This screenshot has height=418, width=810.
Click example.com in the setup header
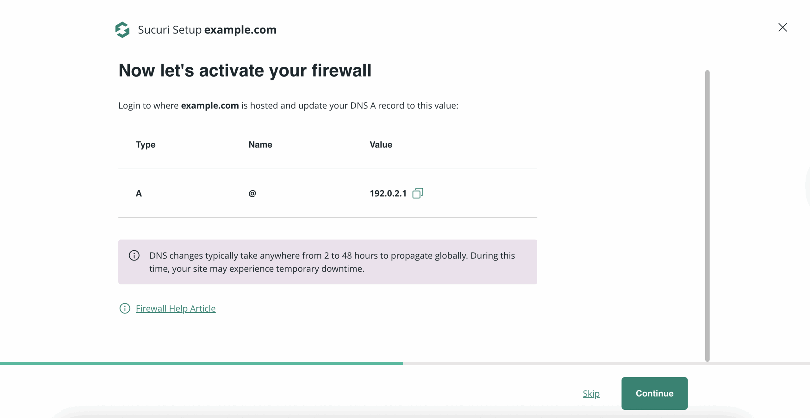(240, 29)
